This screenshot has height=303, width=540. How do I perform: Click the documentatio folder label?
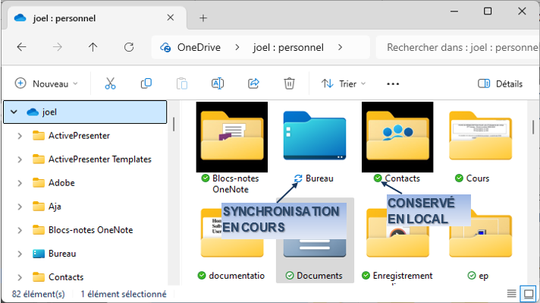pyautogui.click(x=237, y=276)
